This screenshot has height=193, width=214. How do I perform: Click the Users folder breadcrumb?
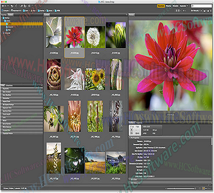[26, 11]
